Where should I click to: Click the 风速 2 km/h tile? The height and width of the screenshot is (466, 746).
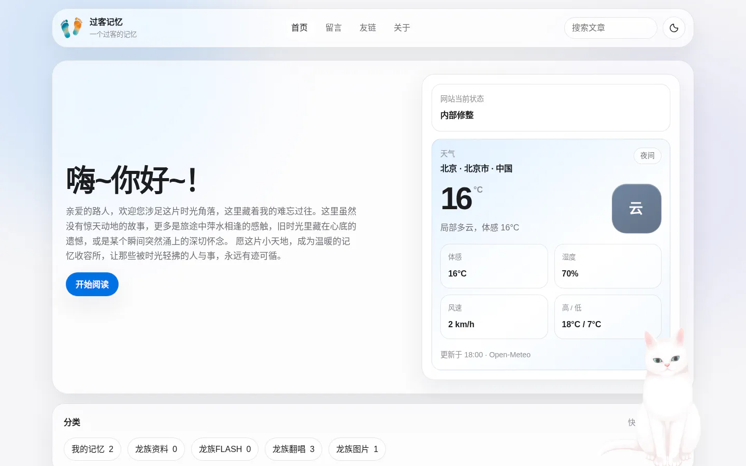click(494, 317)
